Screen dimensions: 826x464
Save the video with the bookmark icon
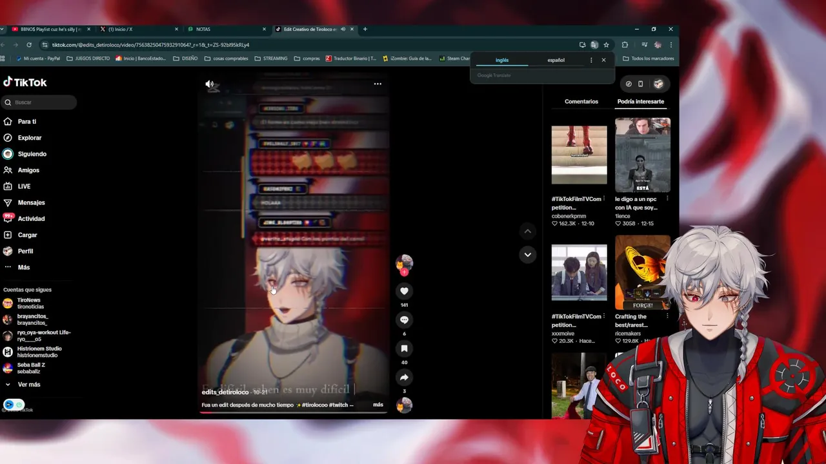[x=404, y=349]
